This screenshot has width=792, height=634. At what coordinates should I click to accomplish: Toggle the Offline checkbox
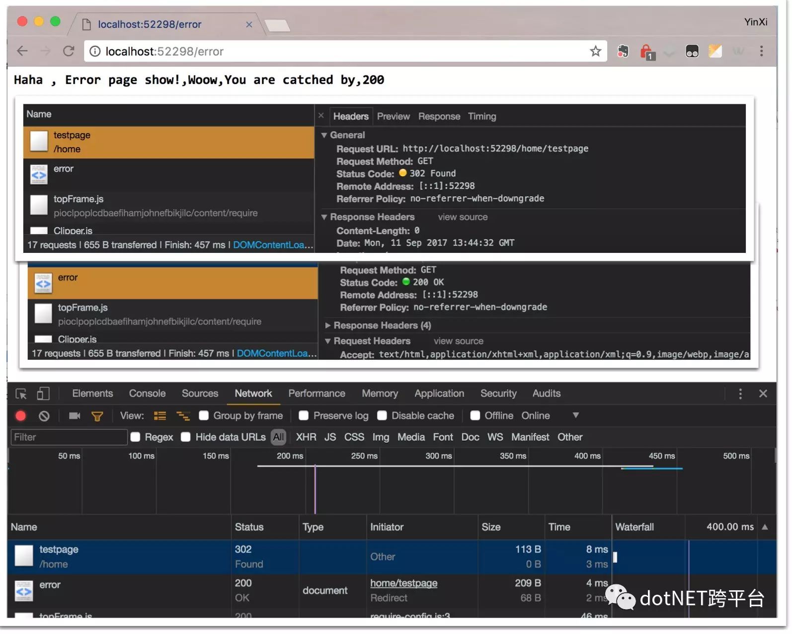pos(475,416)
